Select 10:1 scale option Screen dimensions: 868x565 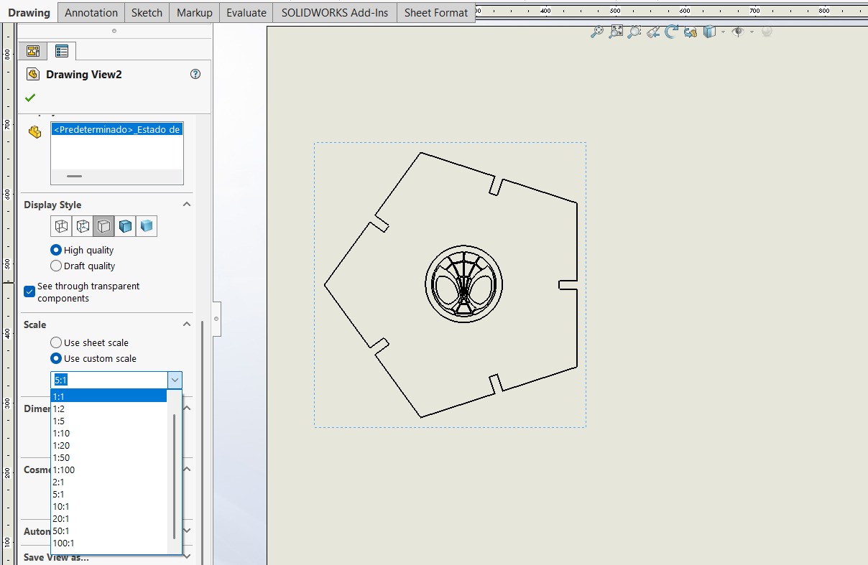tap(108, 506)
